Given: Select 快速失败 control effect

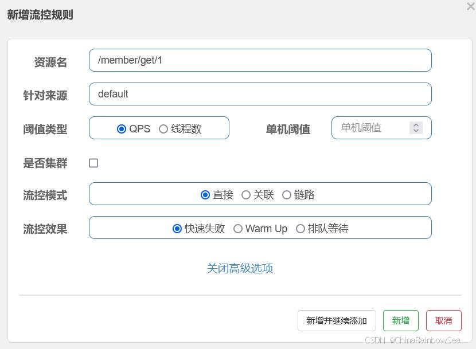Looking at the screenshot, I should coord(177,229).
